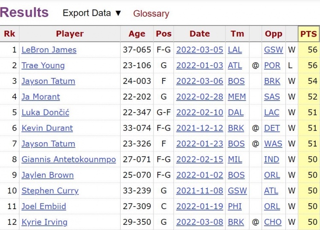Click the Player column header
Screen dimensions: 320x230
(70, 34)
